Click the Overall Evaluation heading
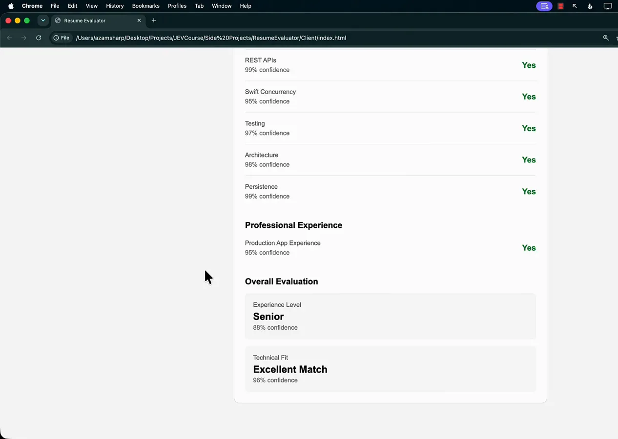The width and height of the screenshot is (618, 439). point(281,281)
